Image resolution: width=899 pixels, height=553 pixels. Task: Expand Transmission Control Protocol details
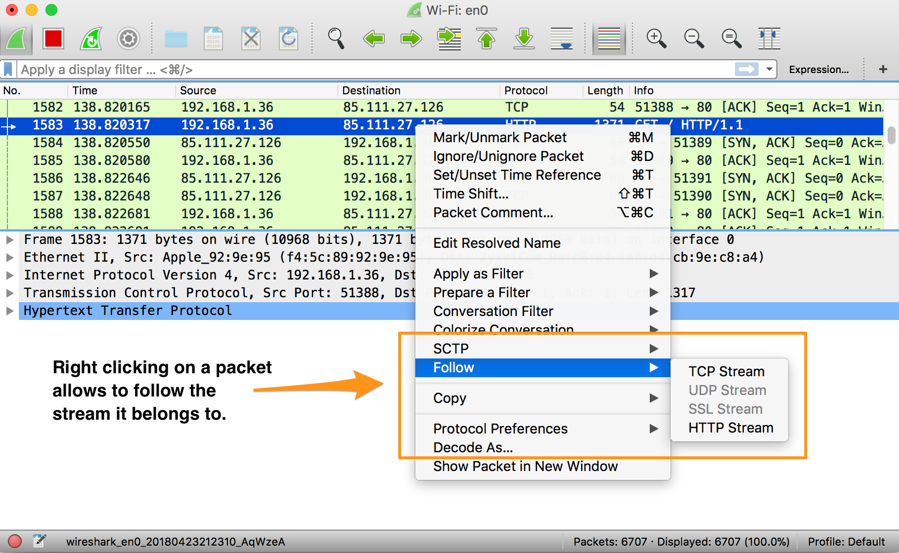(9, 293)
